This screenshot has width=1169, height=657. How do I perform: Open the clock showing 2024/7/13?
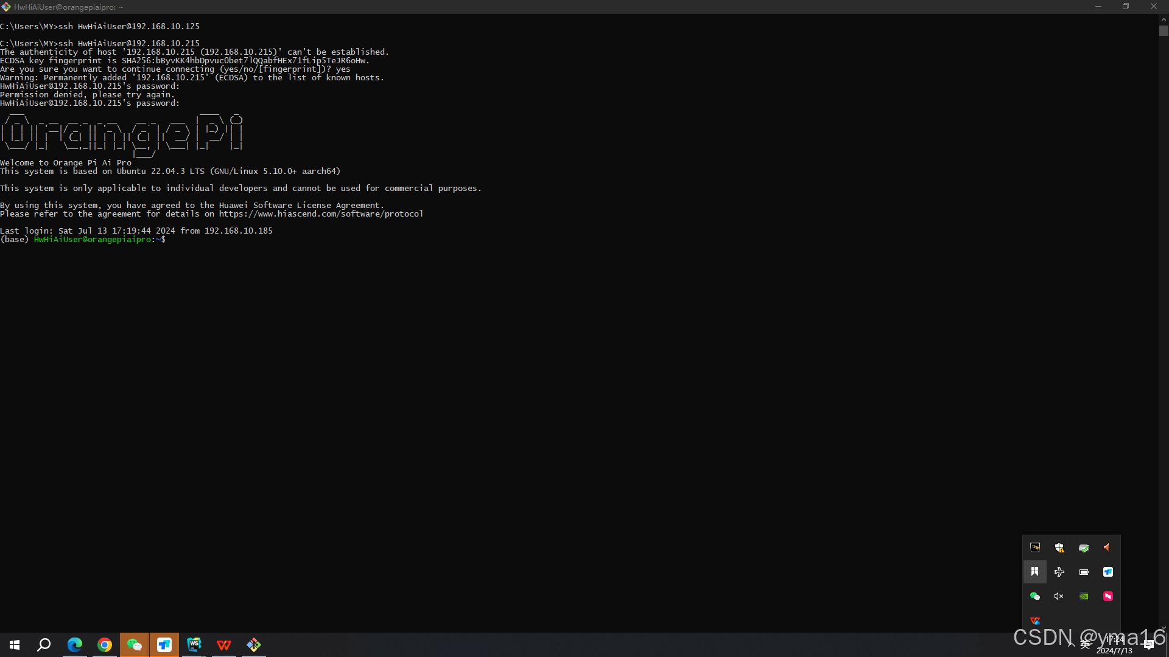(x=1115, y=645)
